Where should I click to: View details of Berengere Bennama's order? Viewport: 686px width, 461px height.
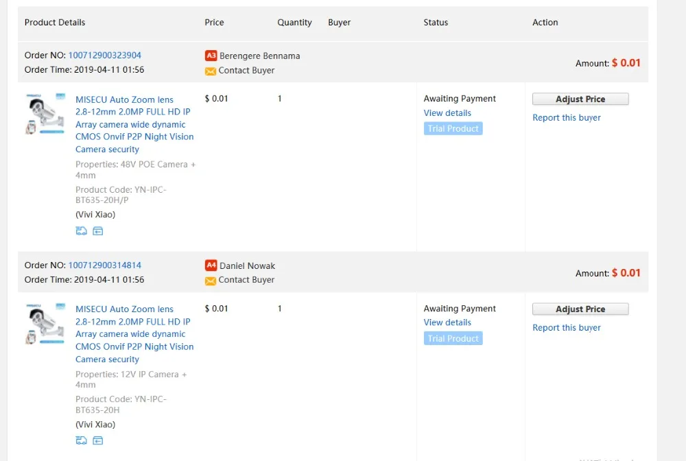tap(447, 113)
